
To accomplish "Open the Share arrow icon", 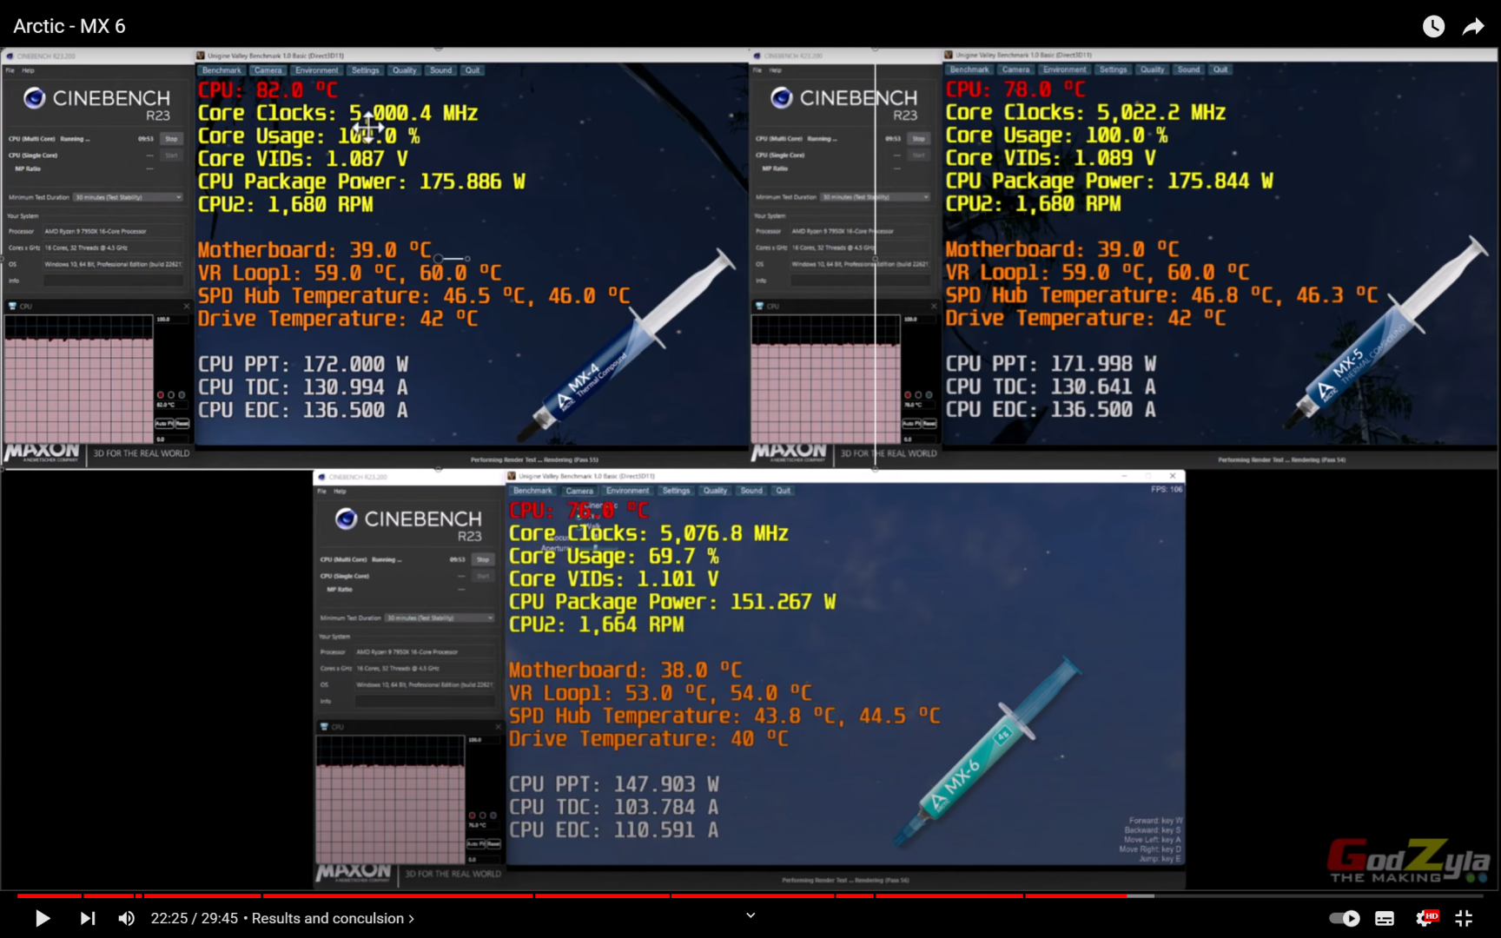I will coord(1473,26).
